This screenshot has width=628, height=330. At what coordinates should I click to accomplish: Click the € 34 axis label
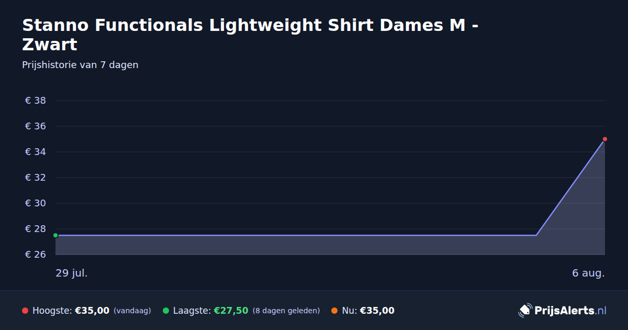click(x=36, y=152)
